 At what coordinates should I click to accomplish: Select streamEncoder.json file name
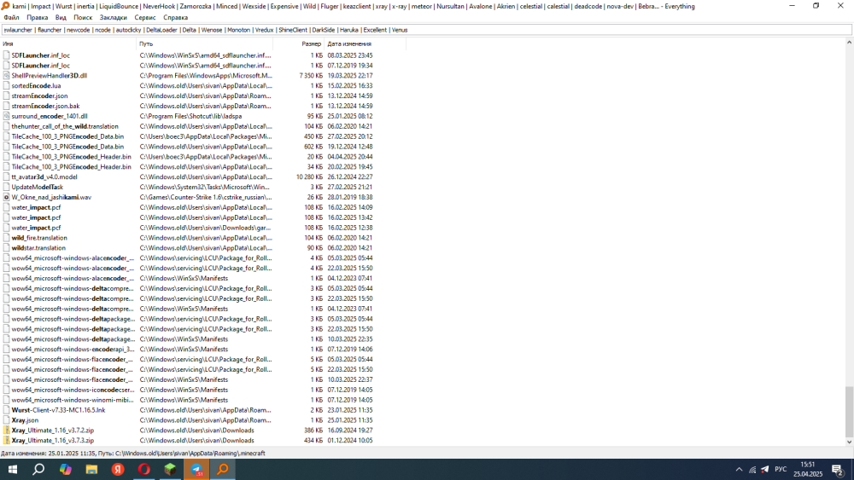(x=40, y=96)
